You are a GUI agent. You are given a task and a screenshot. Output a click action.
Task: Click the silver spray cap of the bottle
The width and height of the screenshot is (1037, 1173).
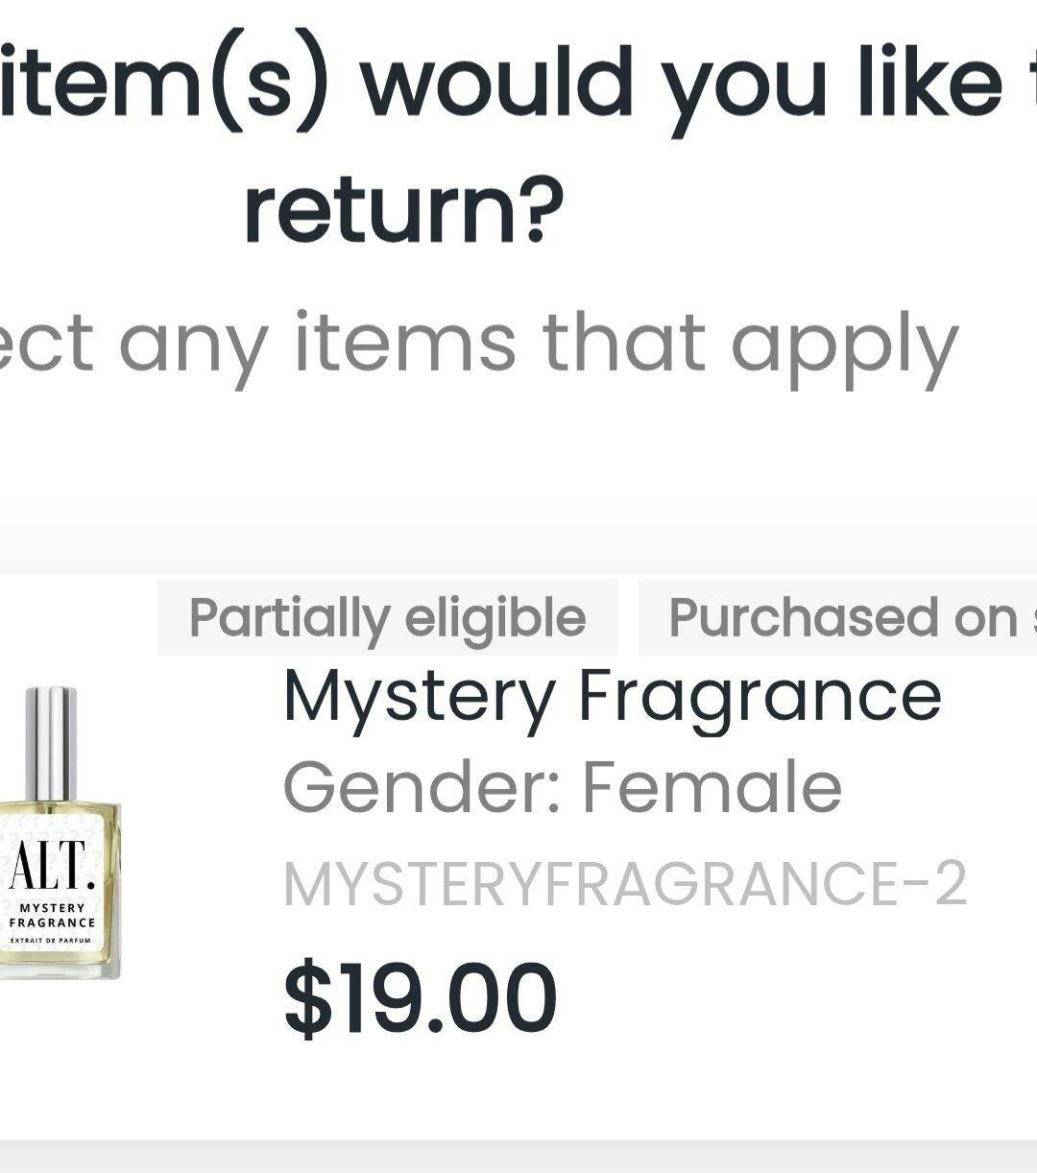tap(50, 743)
